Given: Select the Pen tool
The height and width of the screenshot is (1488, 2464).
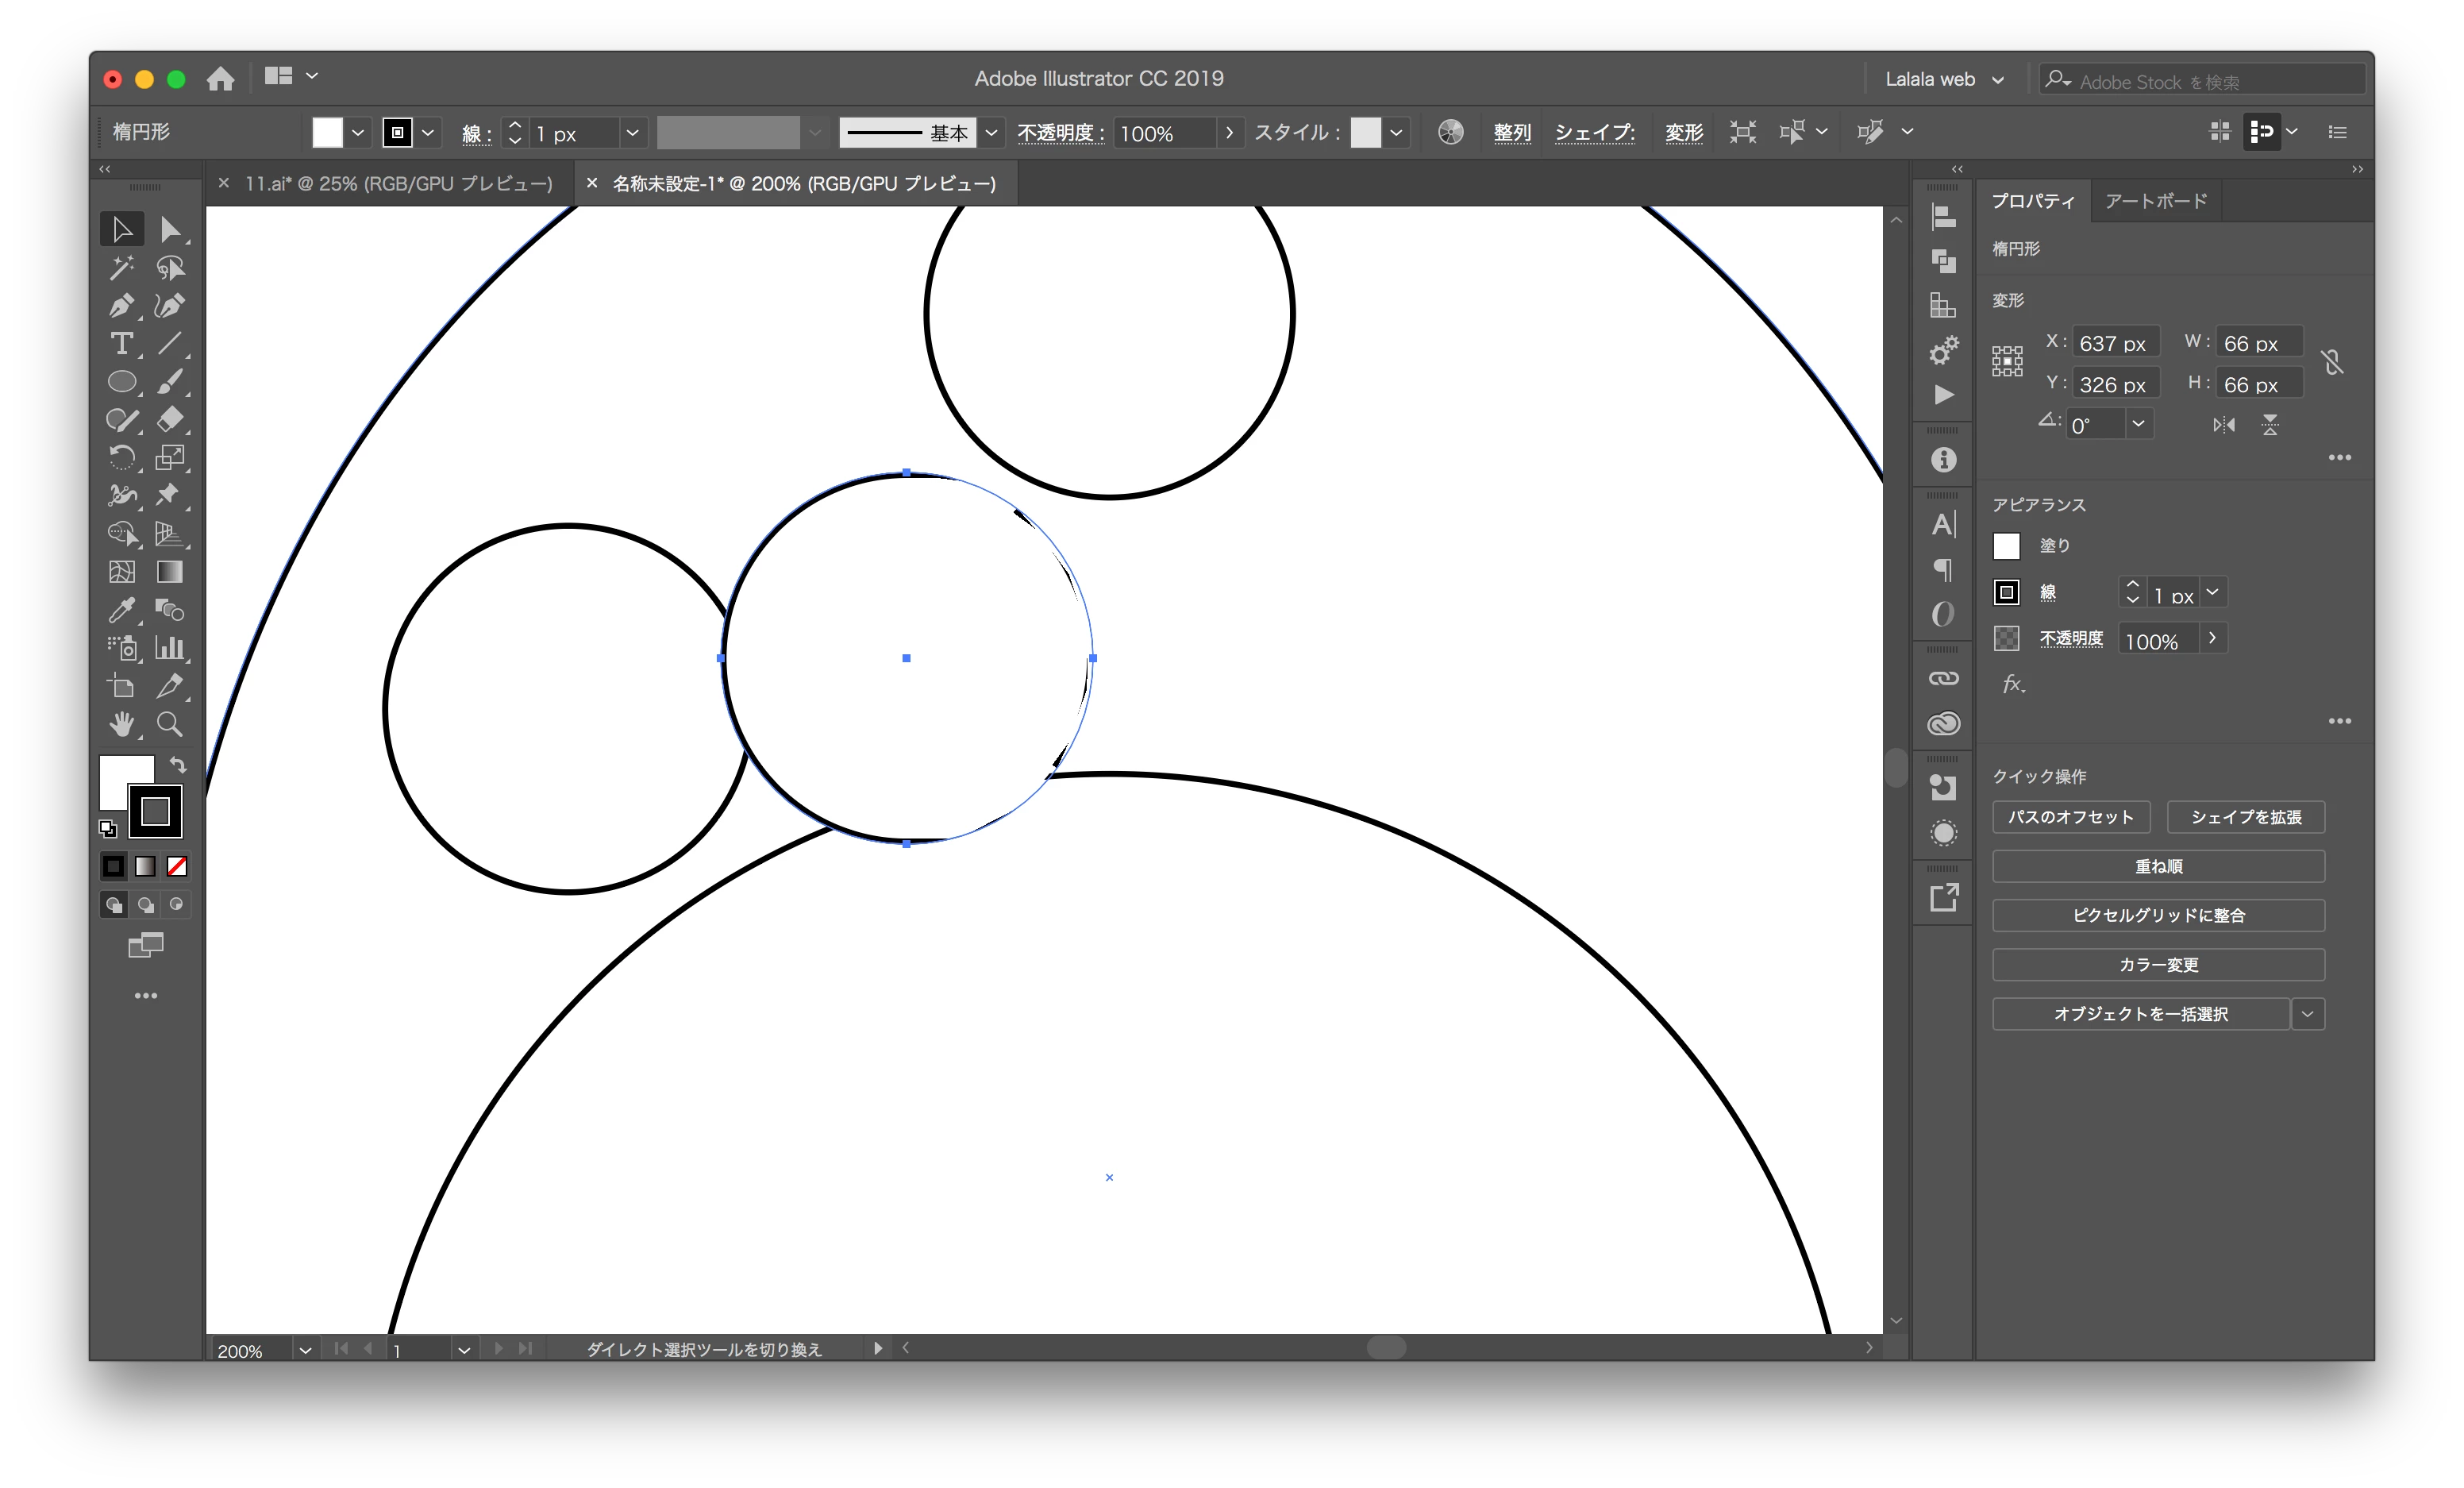Looking at the screenshot, I should tap(121, 306).
